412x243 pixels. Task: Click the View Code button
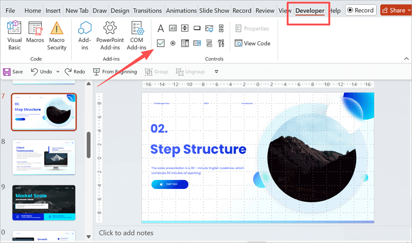tap(252, 44)
